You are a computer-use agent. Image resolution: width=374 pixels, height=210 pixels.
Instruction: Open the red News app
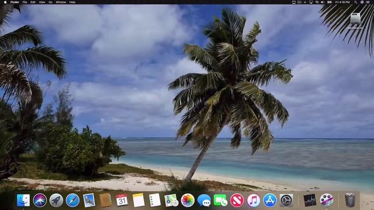237,200
